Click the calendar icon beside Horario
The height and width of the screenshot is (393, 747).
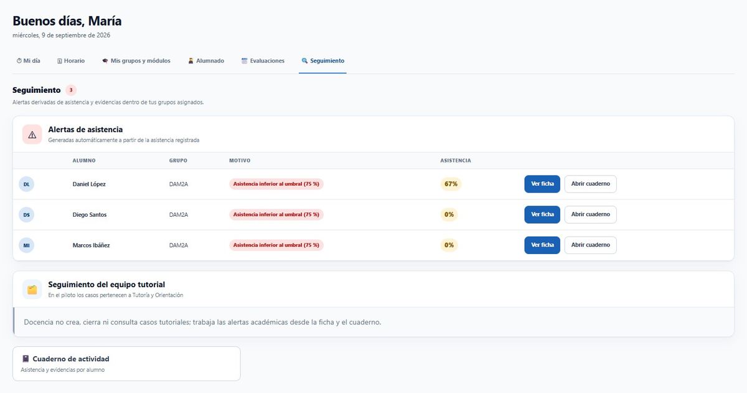(60, 61)
